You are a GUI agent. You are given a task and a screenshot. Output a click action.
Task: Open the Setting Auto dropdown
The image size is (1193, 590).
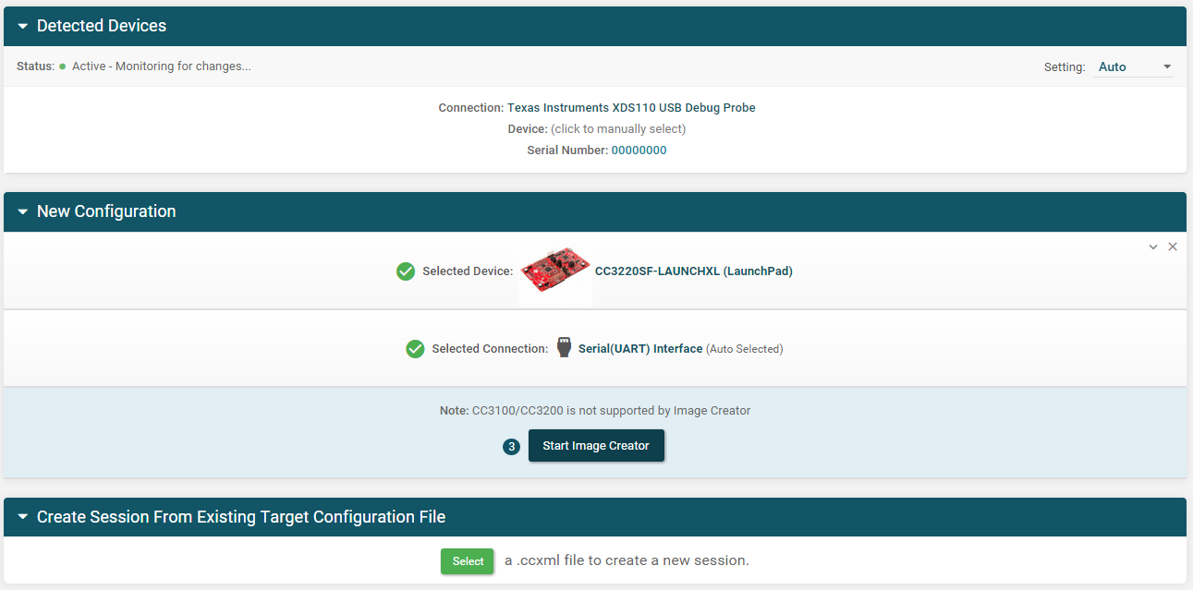coord(1134,66)
